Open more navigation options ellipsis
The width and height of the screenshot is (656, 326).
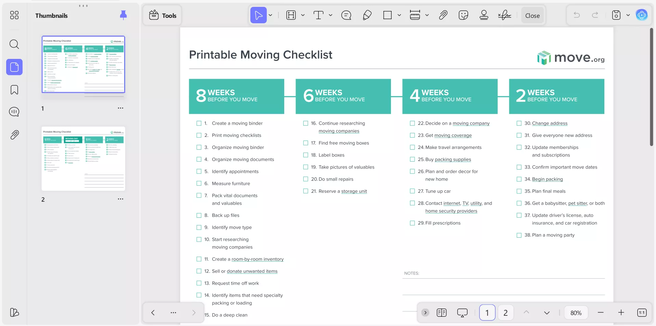click(173, 313)
